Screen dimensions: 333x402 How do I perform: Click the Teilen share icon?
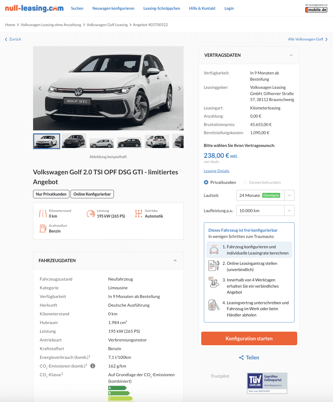[x=241, y=357]
